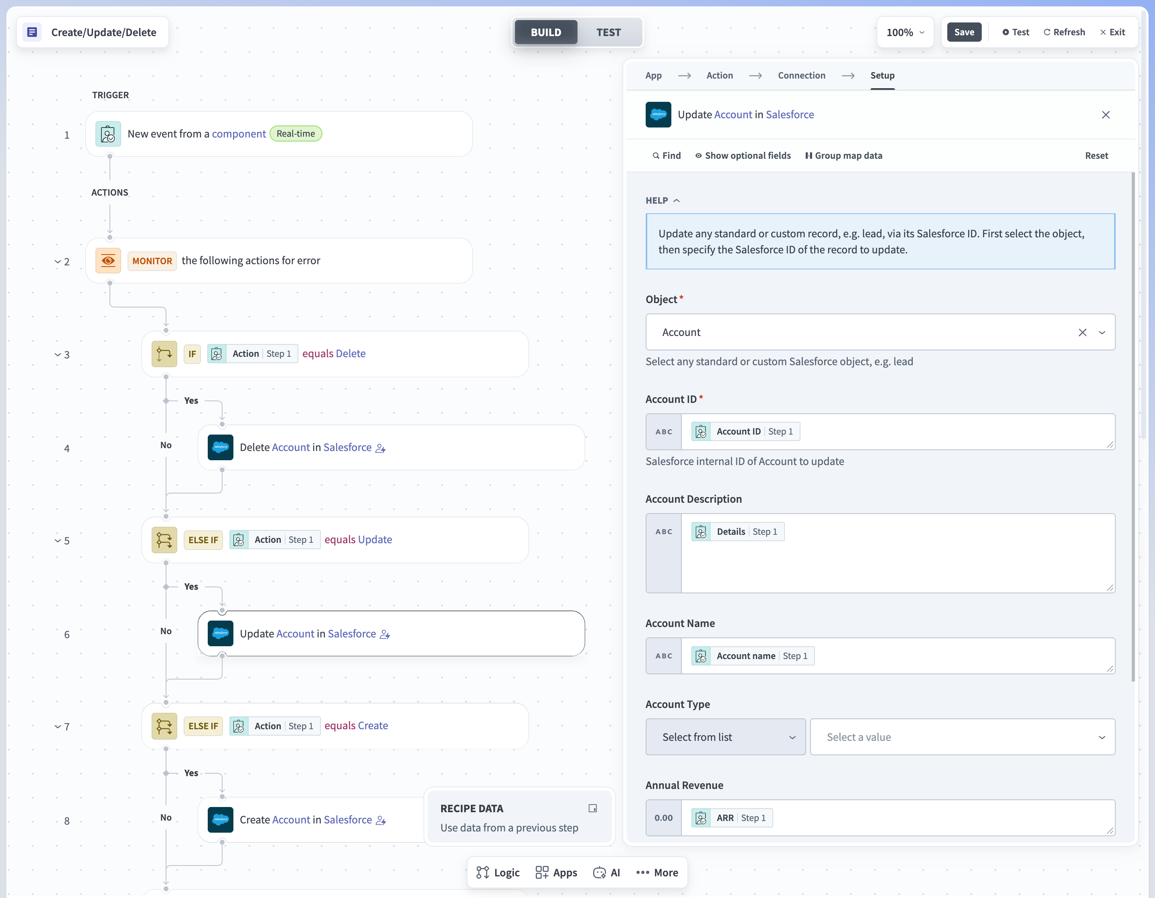Click the equals Delete condition text

[x=334, y=354]
